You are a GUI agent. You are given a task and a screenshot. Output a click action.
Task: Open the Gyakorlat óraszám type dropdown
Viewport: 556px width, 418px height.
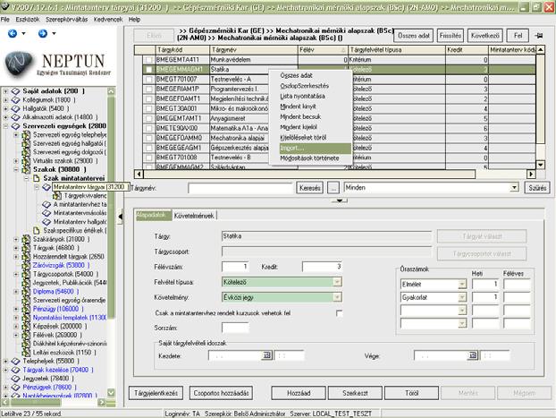(461, 297)
